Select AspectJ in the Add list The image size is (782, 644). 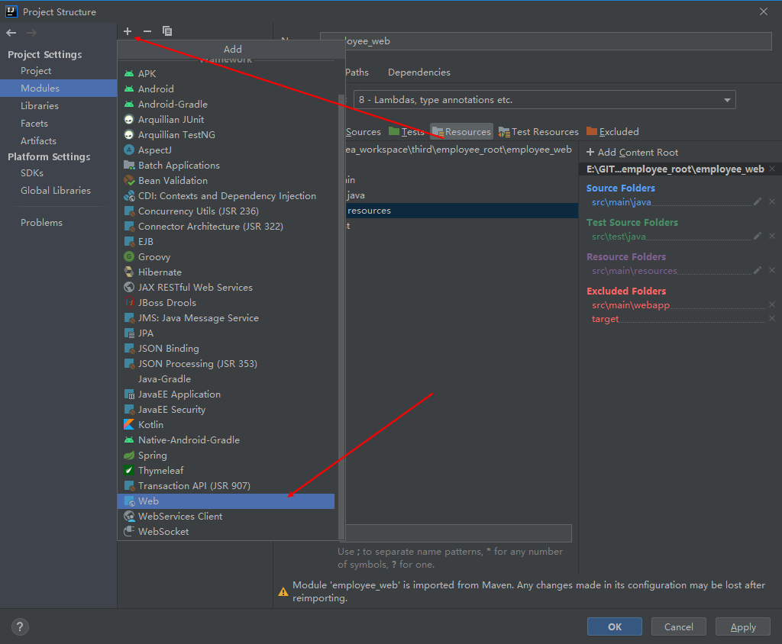coord(226,150)
